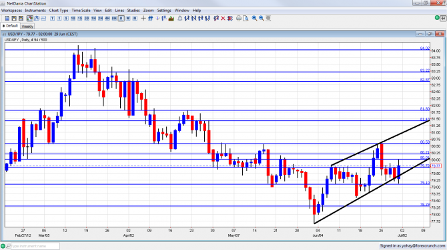Select the Weekly (W) time scale button
The width and height of the screenshot is (447, 250).
pos(128,18)
